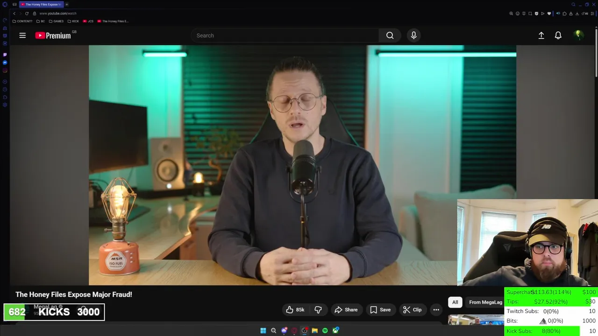The width and height of the screenshot is (598, 336).
Task: Open the CONTENT? bookmark folder
Action: pos(22,21)
